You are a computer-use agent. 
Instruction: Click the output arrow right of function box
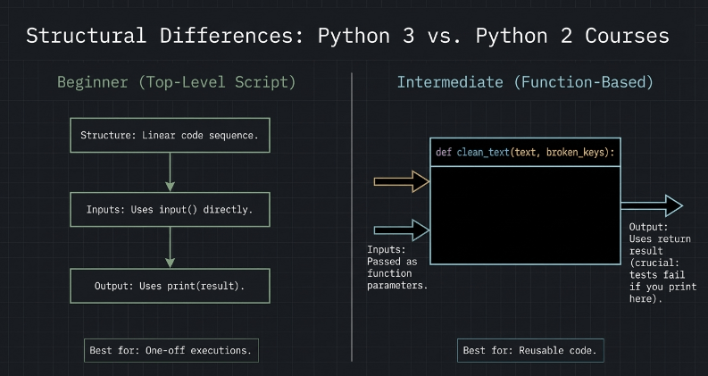[x=652, y=205]
